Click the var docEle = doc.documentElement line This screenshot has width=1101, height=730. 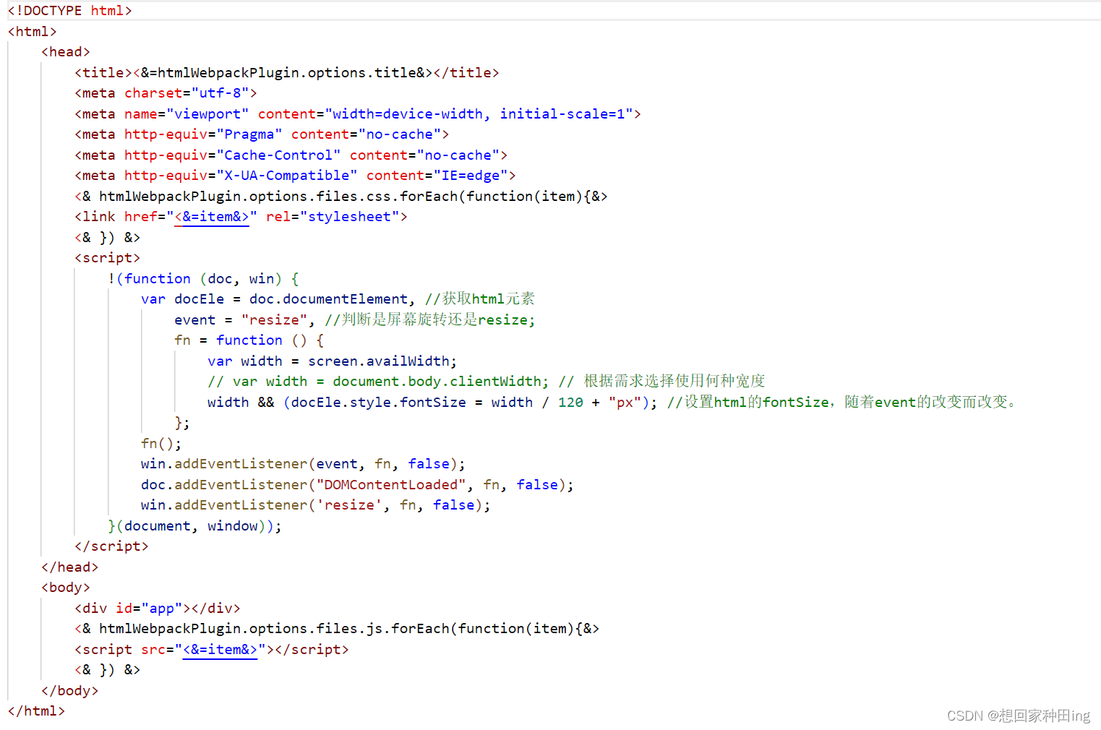coord(338,299)
